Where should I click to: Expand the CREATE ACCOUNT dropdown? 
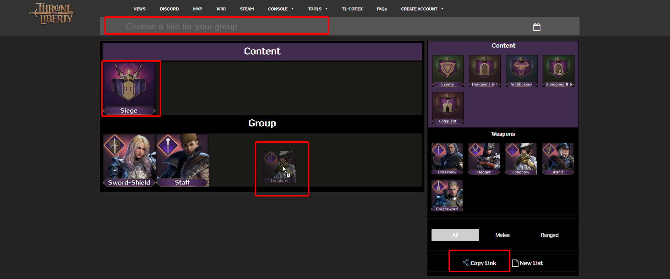pyautogui.click(x=422, y=9)
